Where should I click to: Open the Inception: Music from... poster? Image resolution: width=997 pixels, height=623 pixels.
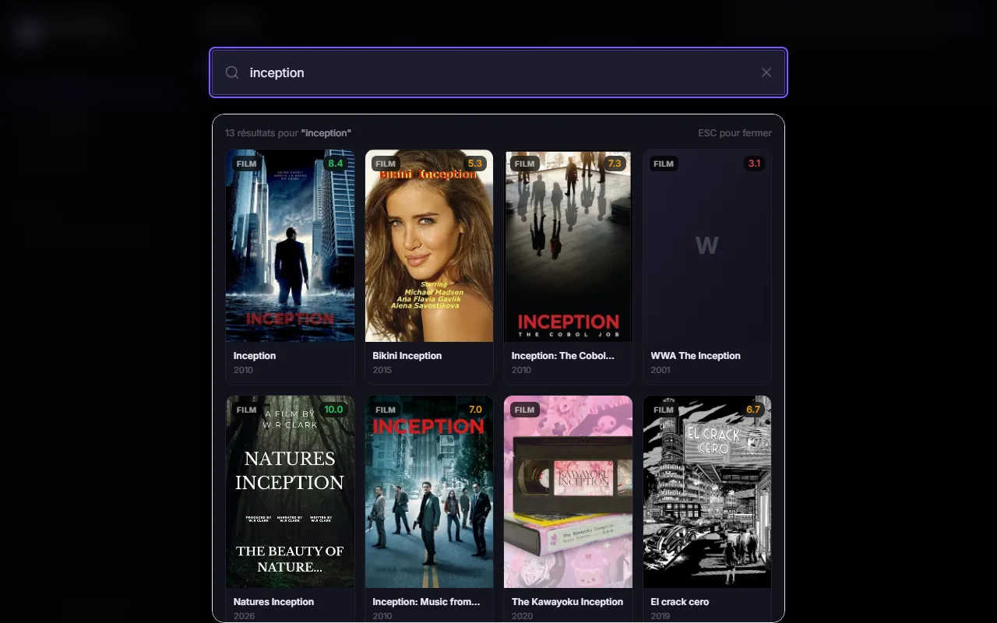point(429,492)
